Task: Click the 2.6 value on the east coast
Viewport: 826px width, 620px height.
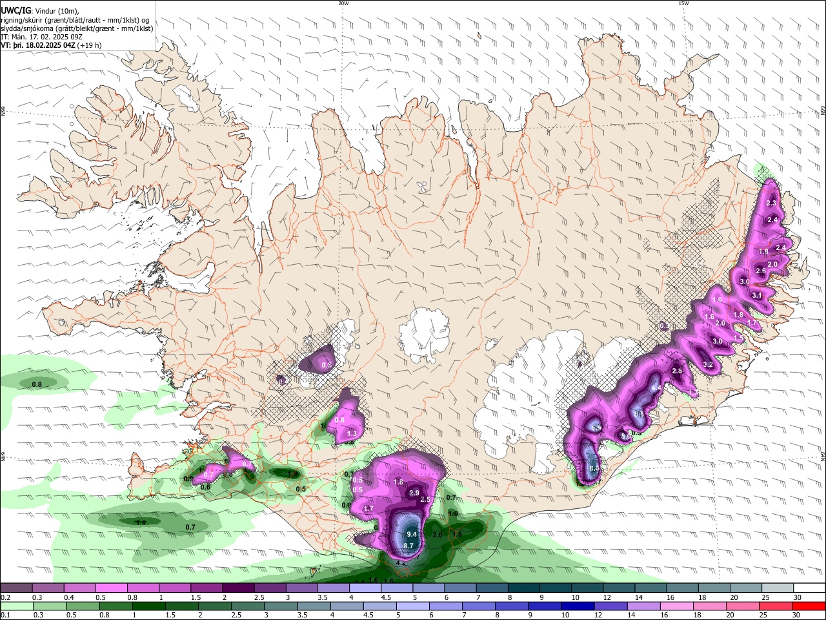Action: (760, 271)
